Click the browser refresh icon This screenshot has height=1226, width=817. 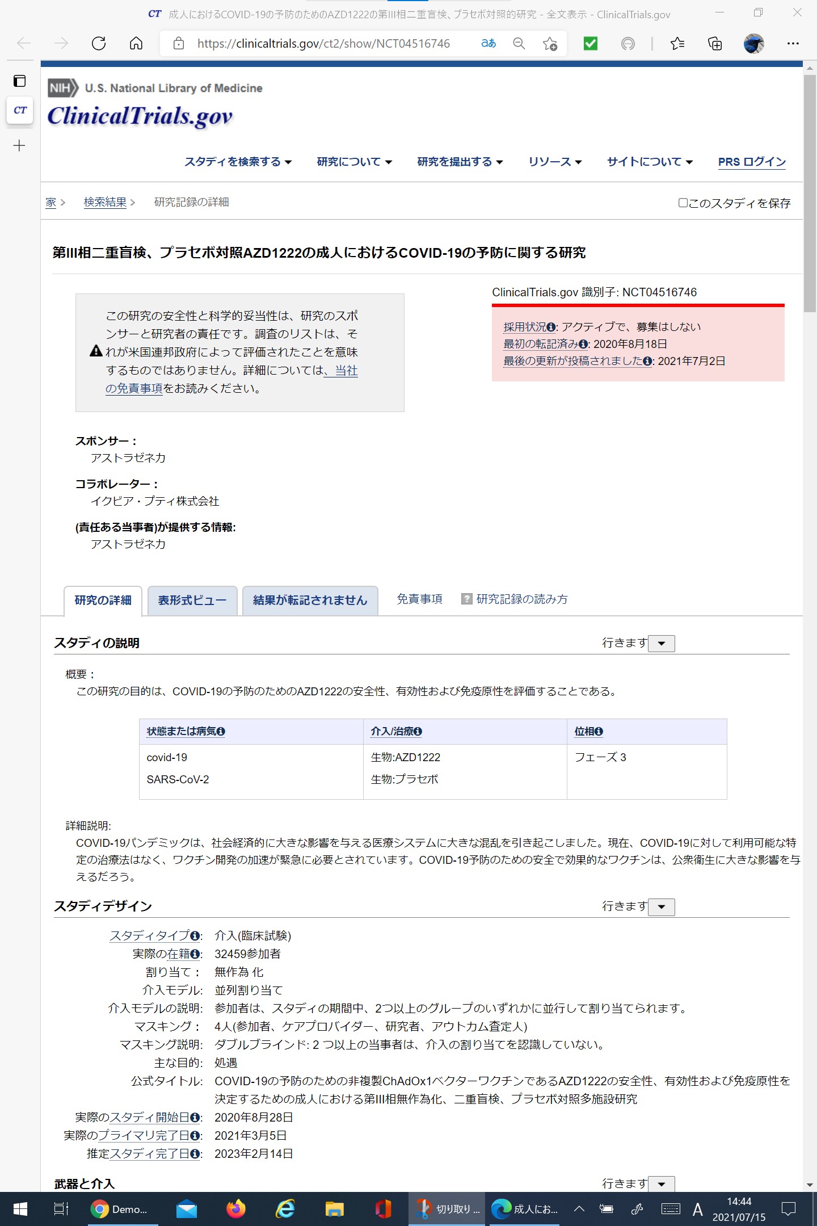(99, 44)
